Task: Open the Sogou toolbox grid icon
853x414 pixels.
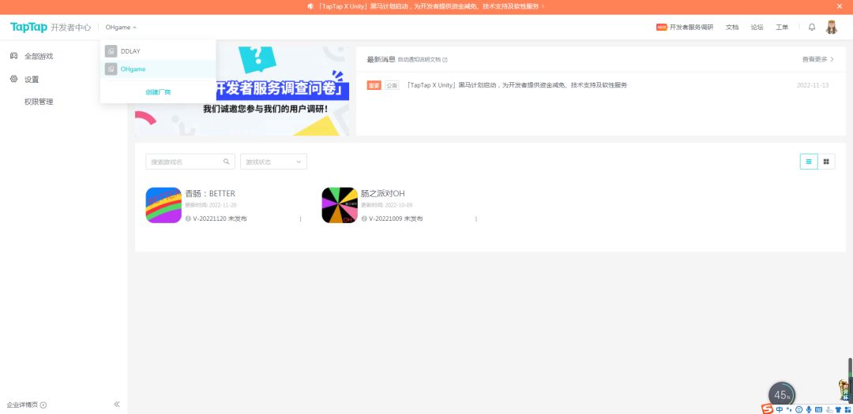Action: [x=847, y=409]
